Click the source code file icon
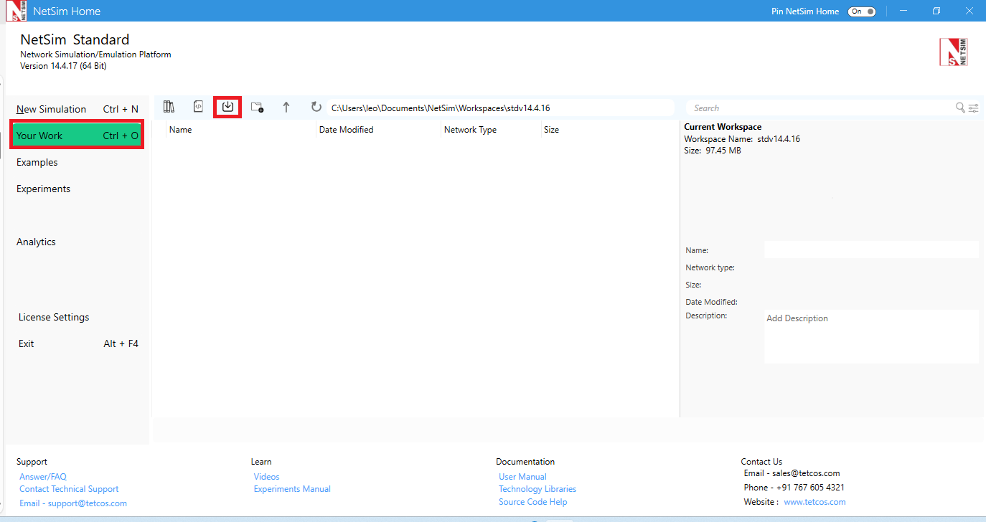Viewport: 986px width, 522px height. point(199,107)
